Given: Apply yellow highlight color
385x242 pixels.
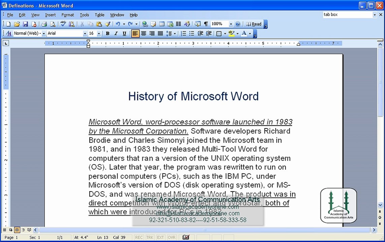Looking at the screenshot, I should tap(231, 33).
